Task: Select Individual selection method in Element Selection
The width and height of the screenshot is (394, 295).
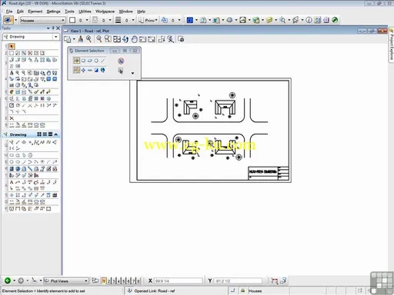Action: click(76, 61)
